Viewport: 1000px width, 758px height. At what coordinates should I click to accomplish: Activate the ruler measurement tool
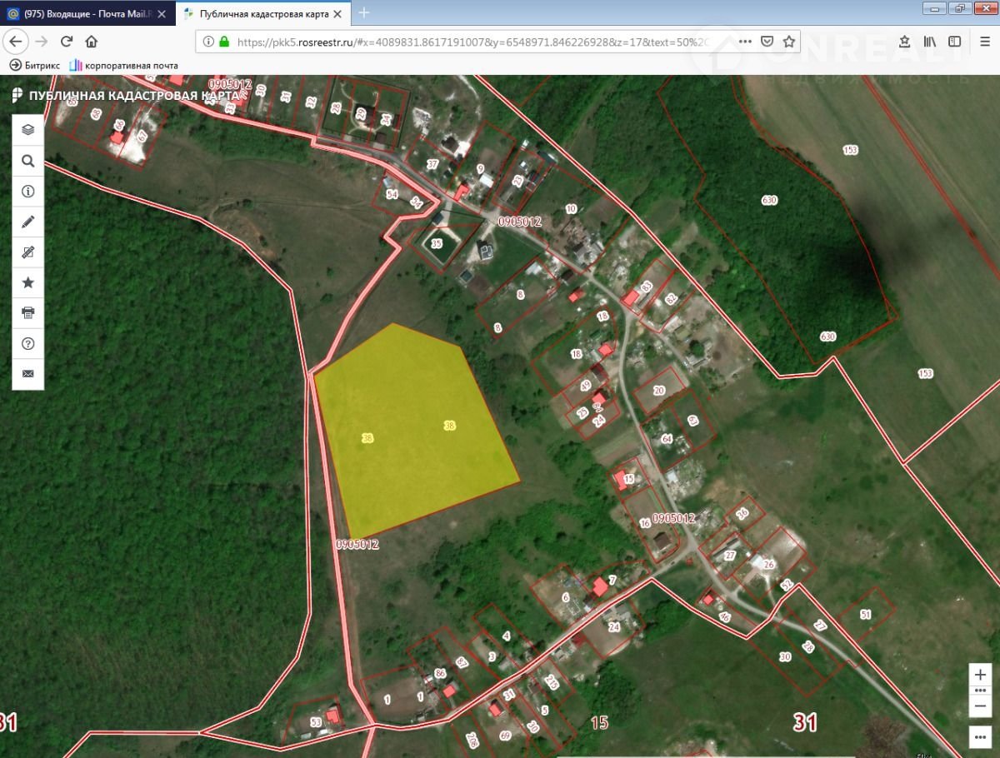click(27, 252)
